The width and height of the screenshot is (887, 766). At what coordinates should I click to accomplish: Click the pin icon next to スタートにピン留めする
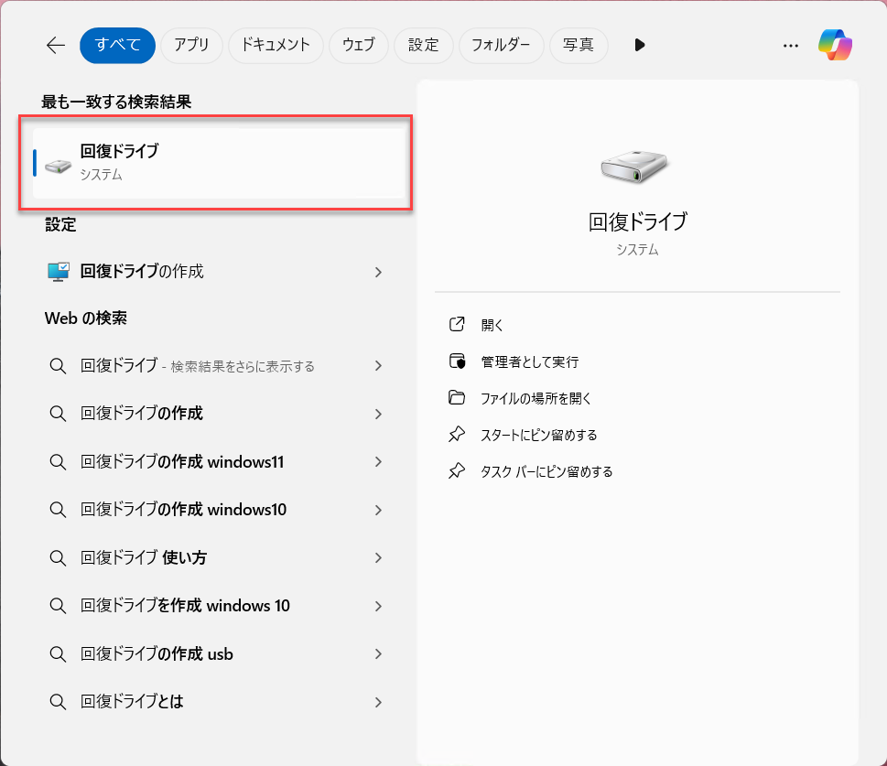point(457,435)
